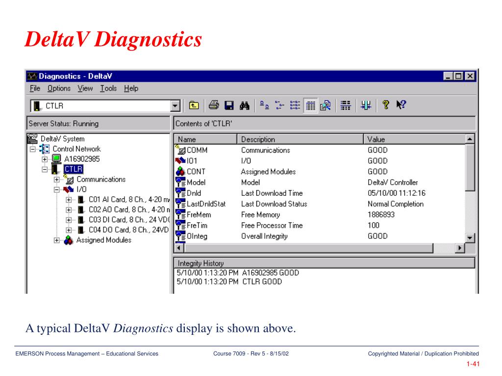The image size is (502, 376).
Task: Select the FreMem parameter row
Action: pos(320,214)
